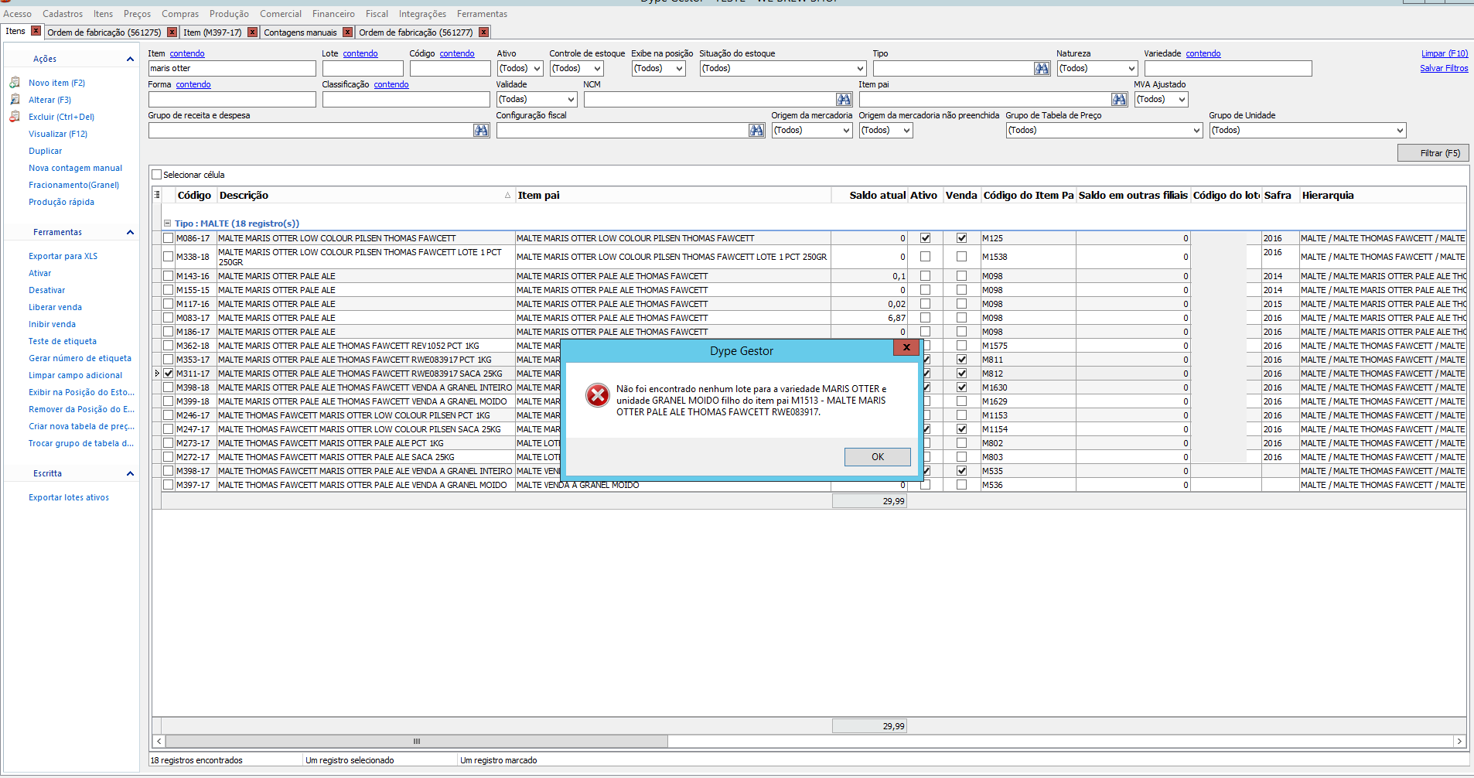
Task: Click Exportar lotes ativos
Action: [69, 497]
